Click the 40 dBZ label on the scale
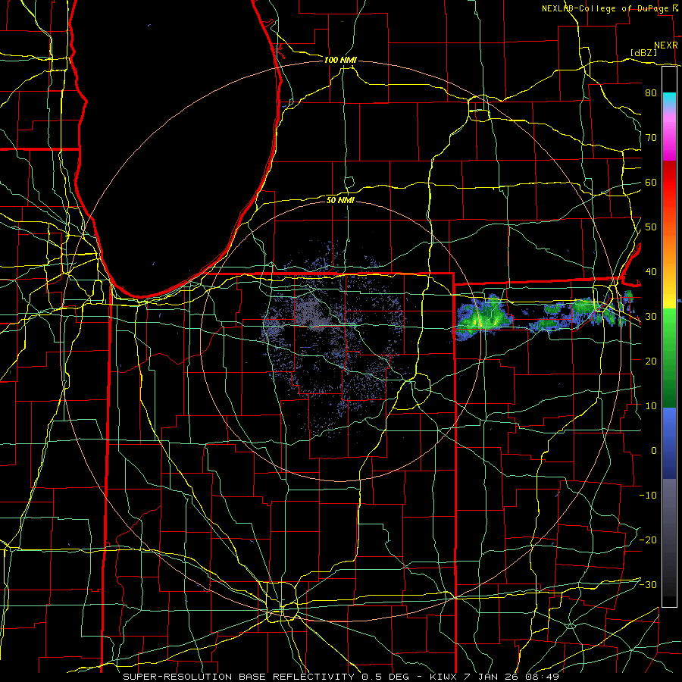The width and height of the screenshot is (682, 682). click(651, 272)
